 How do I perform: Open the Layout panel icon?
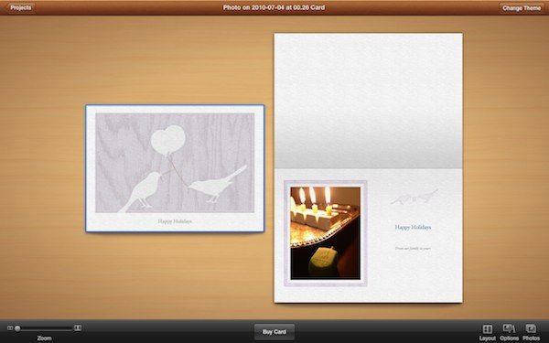pyautogui.click(x=488, y=329)
